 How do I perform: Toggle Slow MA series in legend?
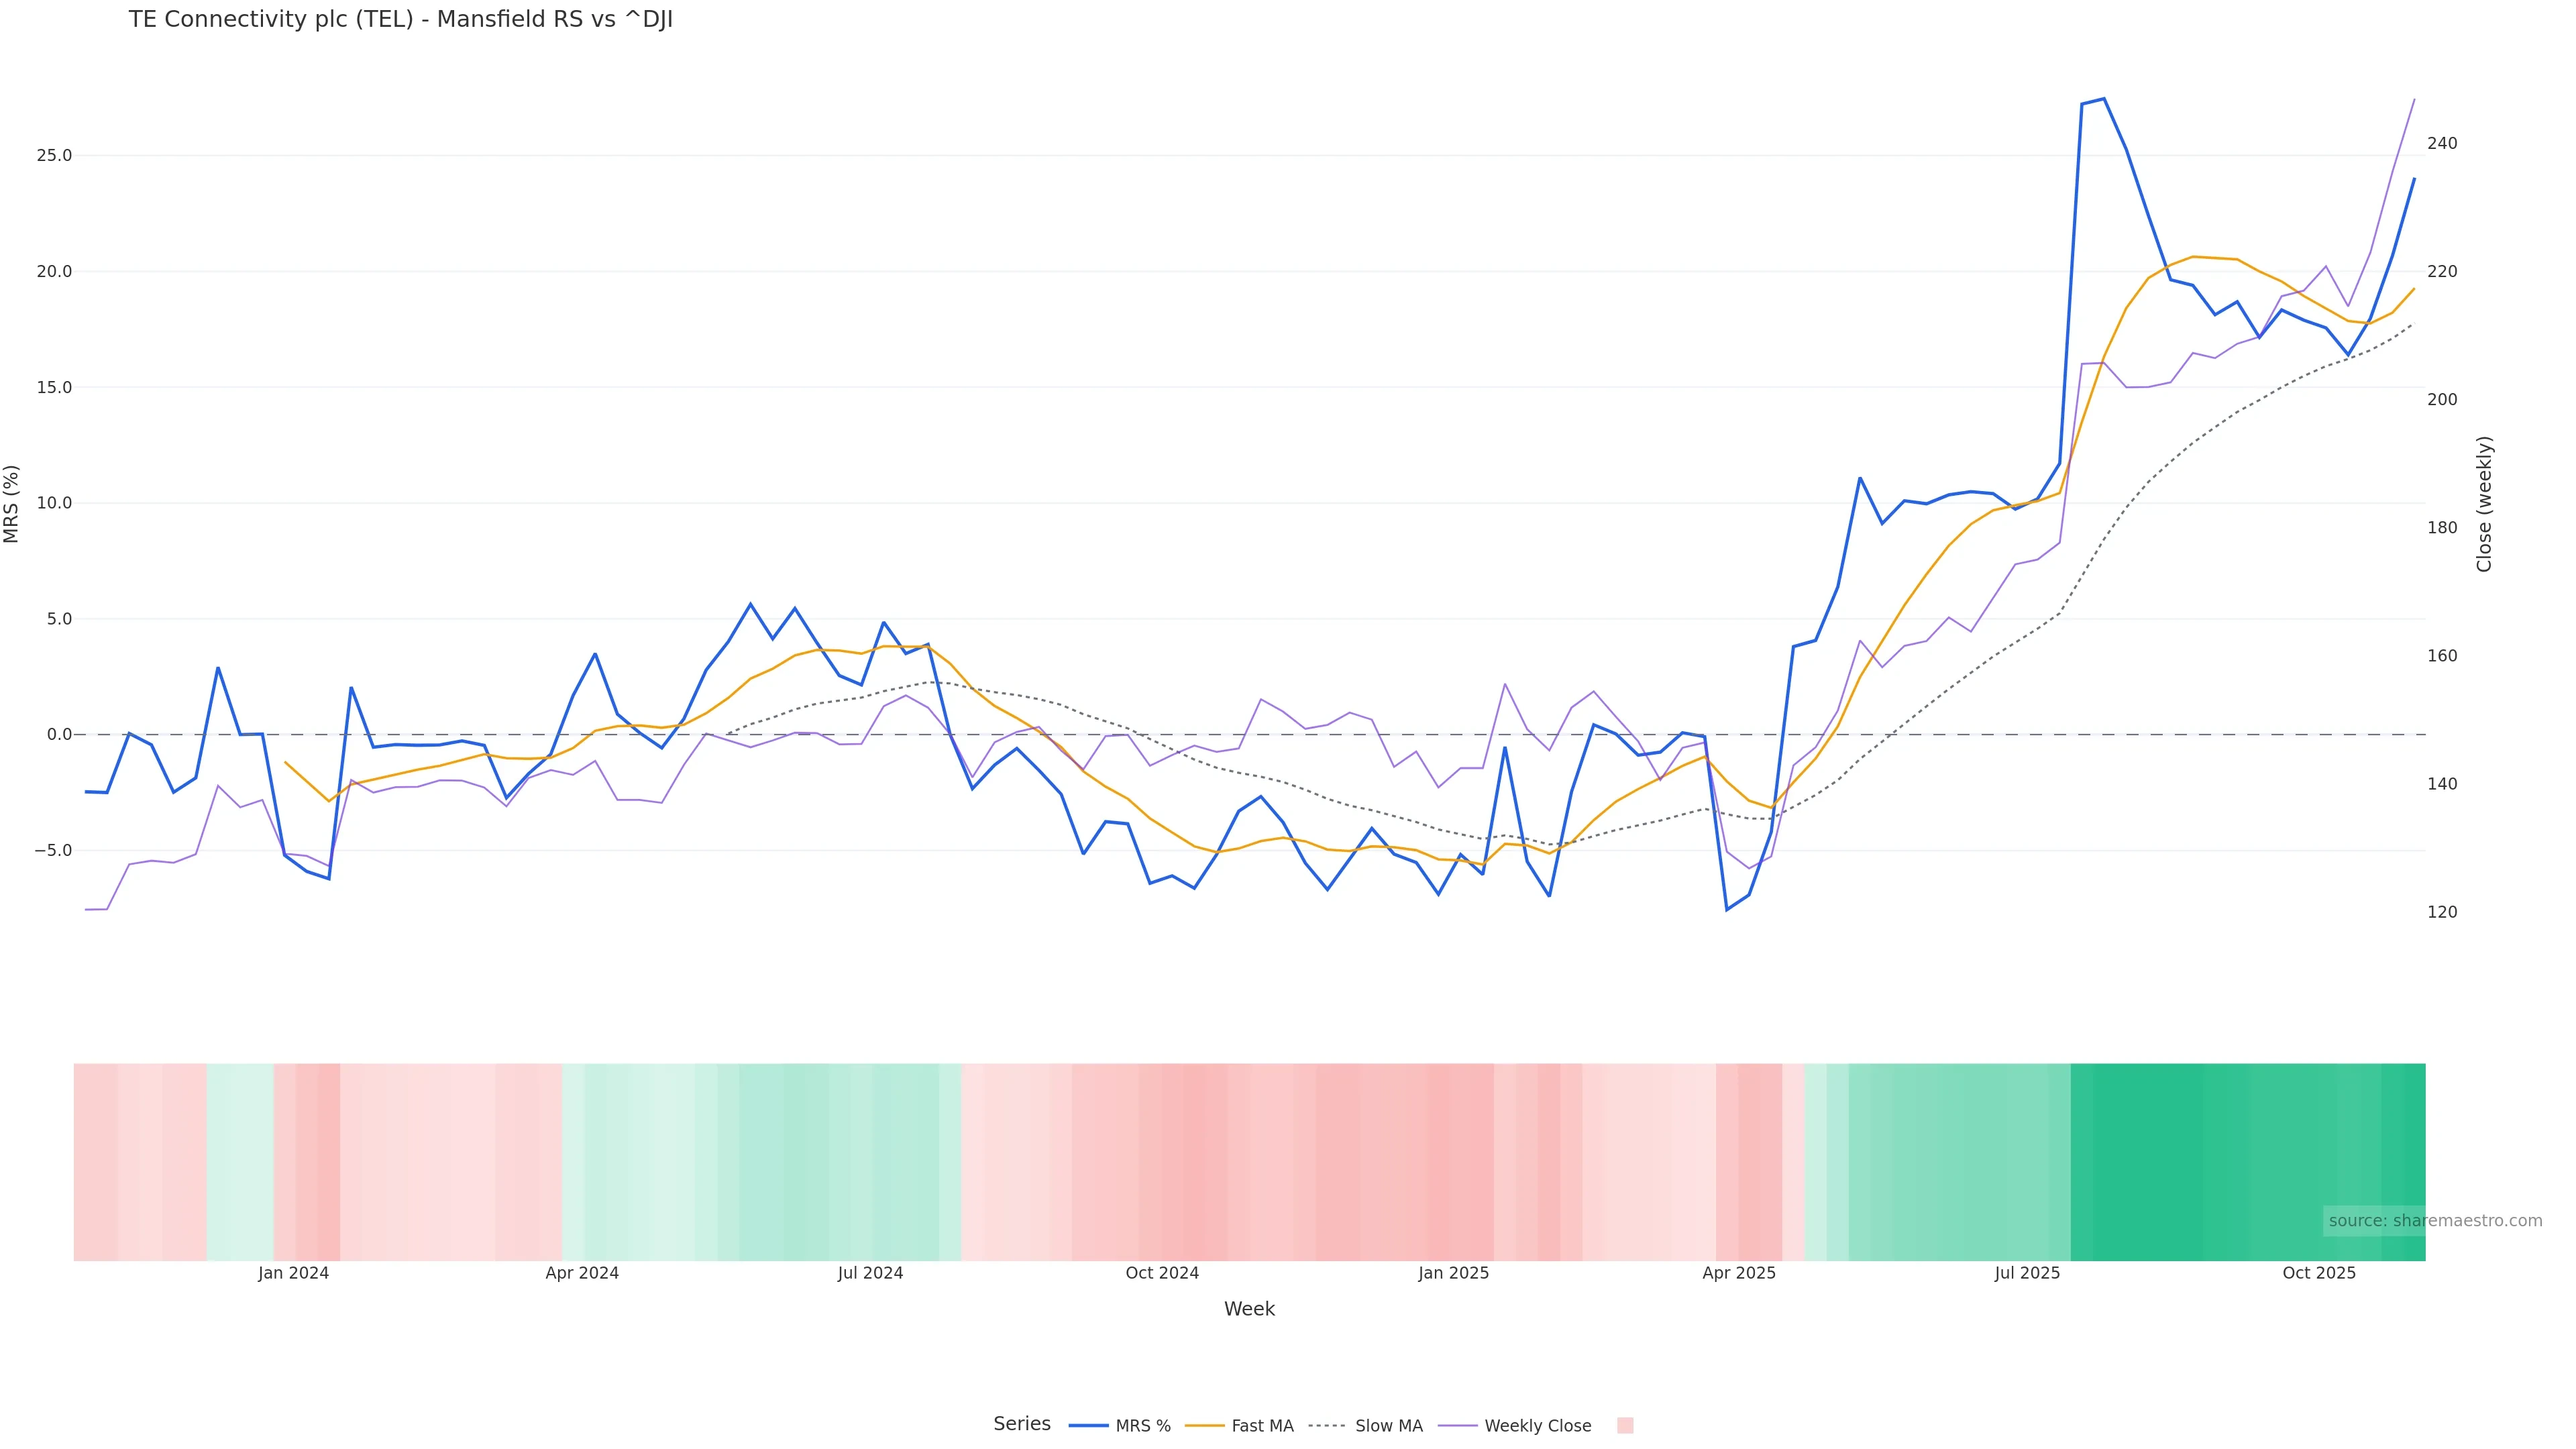pyautogui.click(x=1388, y=1426)
